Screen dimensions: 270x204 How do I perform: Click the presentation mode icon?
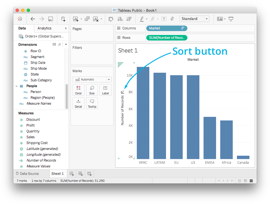231,19
